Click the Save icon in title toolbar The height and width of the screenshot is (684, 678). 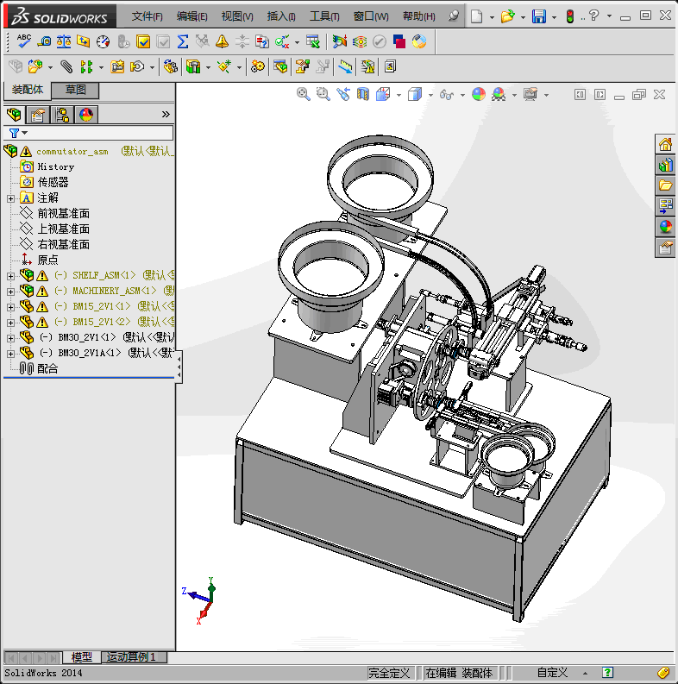pos(538,16)
